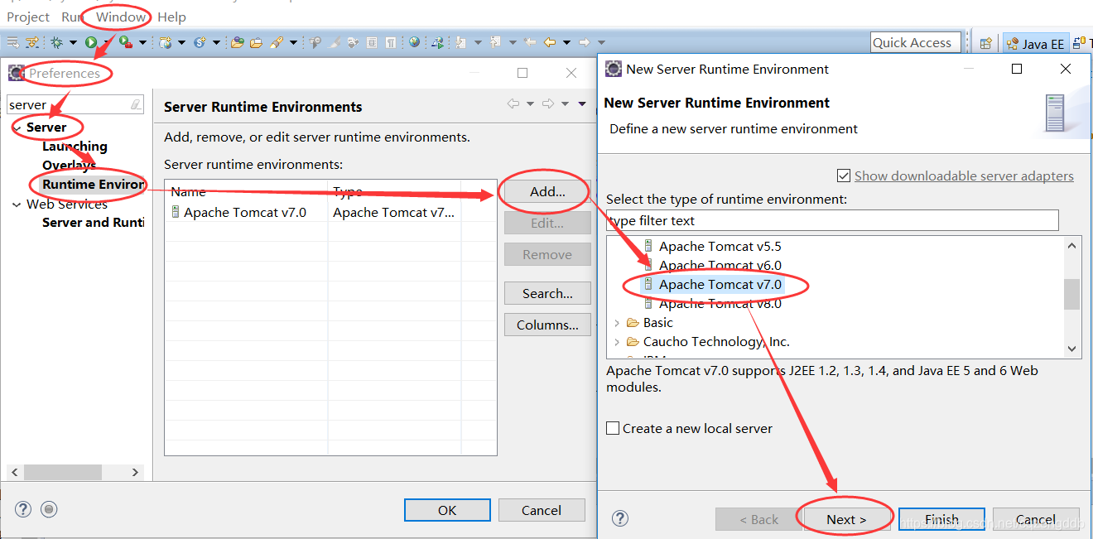Open the Back navigation history dropdown

[566, 42]
